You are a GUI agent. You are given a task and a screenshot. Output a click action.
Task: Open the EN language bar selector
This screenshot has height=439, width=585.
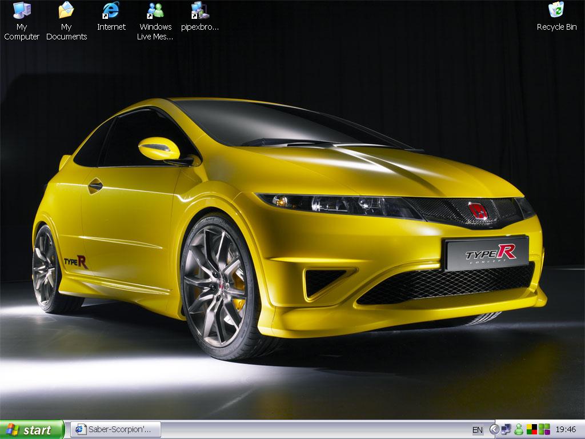point(478,430)
